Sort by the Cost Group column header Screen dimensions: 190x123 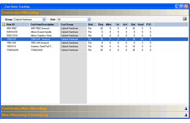pos(73,24)
